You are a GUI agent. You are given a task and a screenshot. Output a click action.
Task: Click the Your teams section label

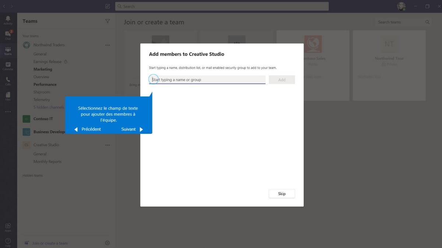tap(31, 36)
